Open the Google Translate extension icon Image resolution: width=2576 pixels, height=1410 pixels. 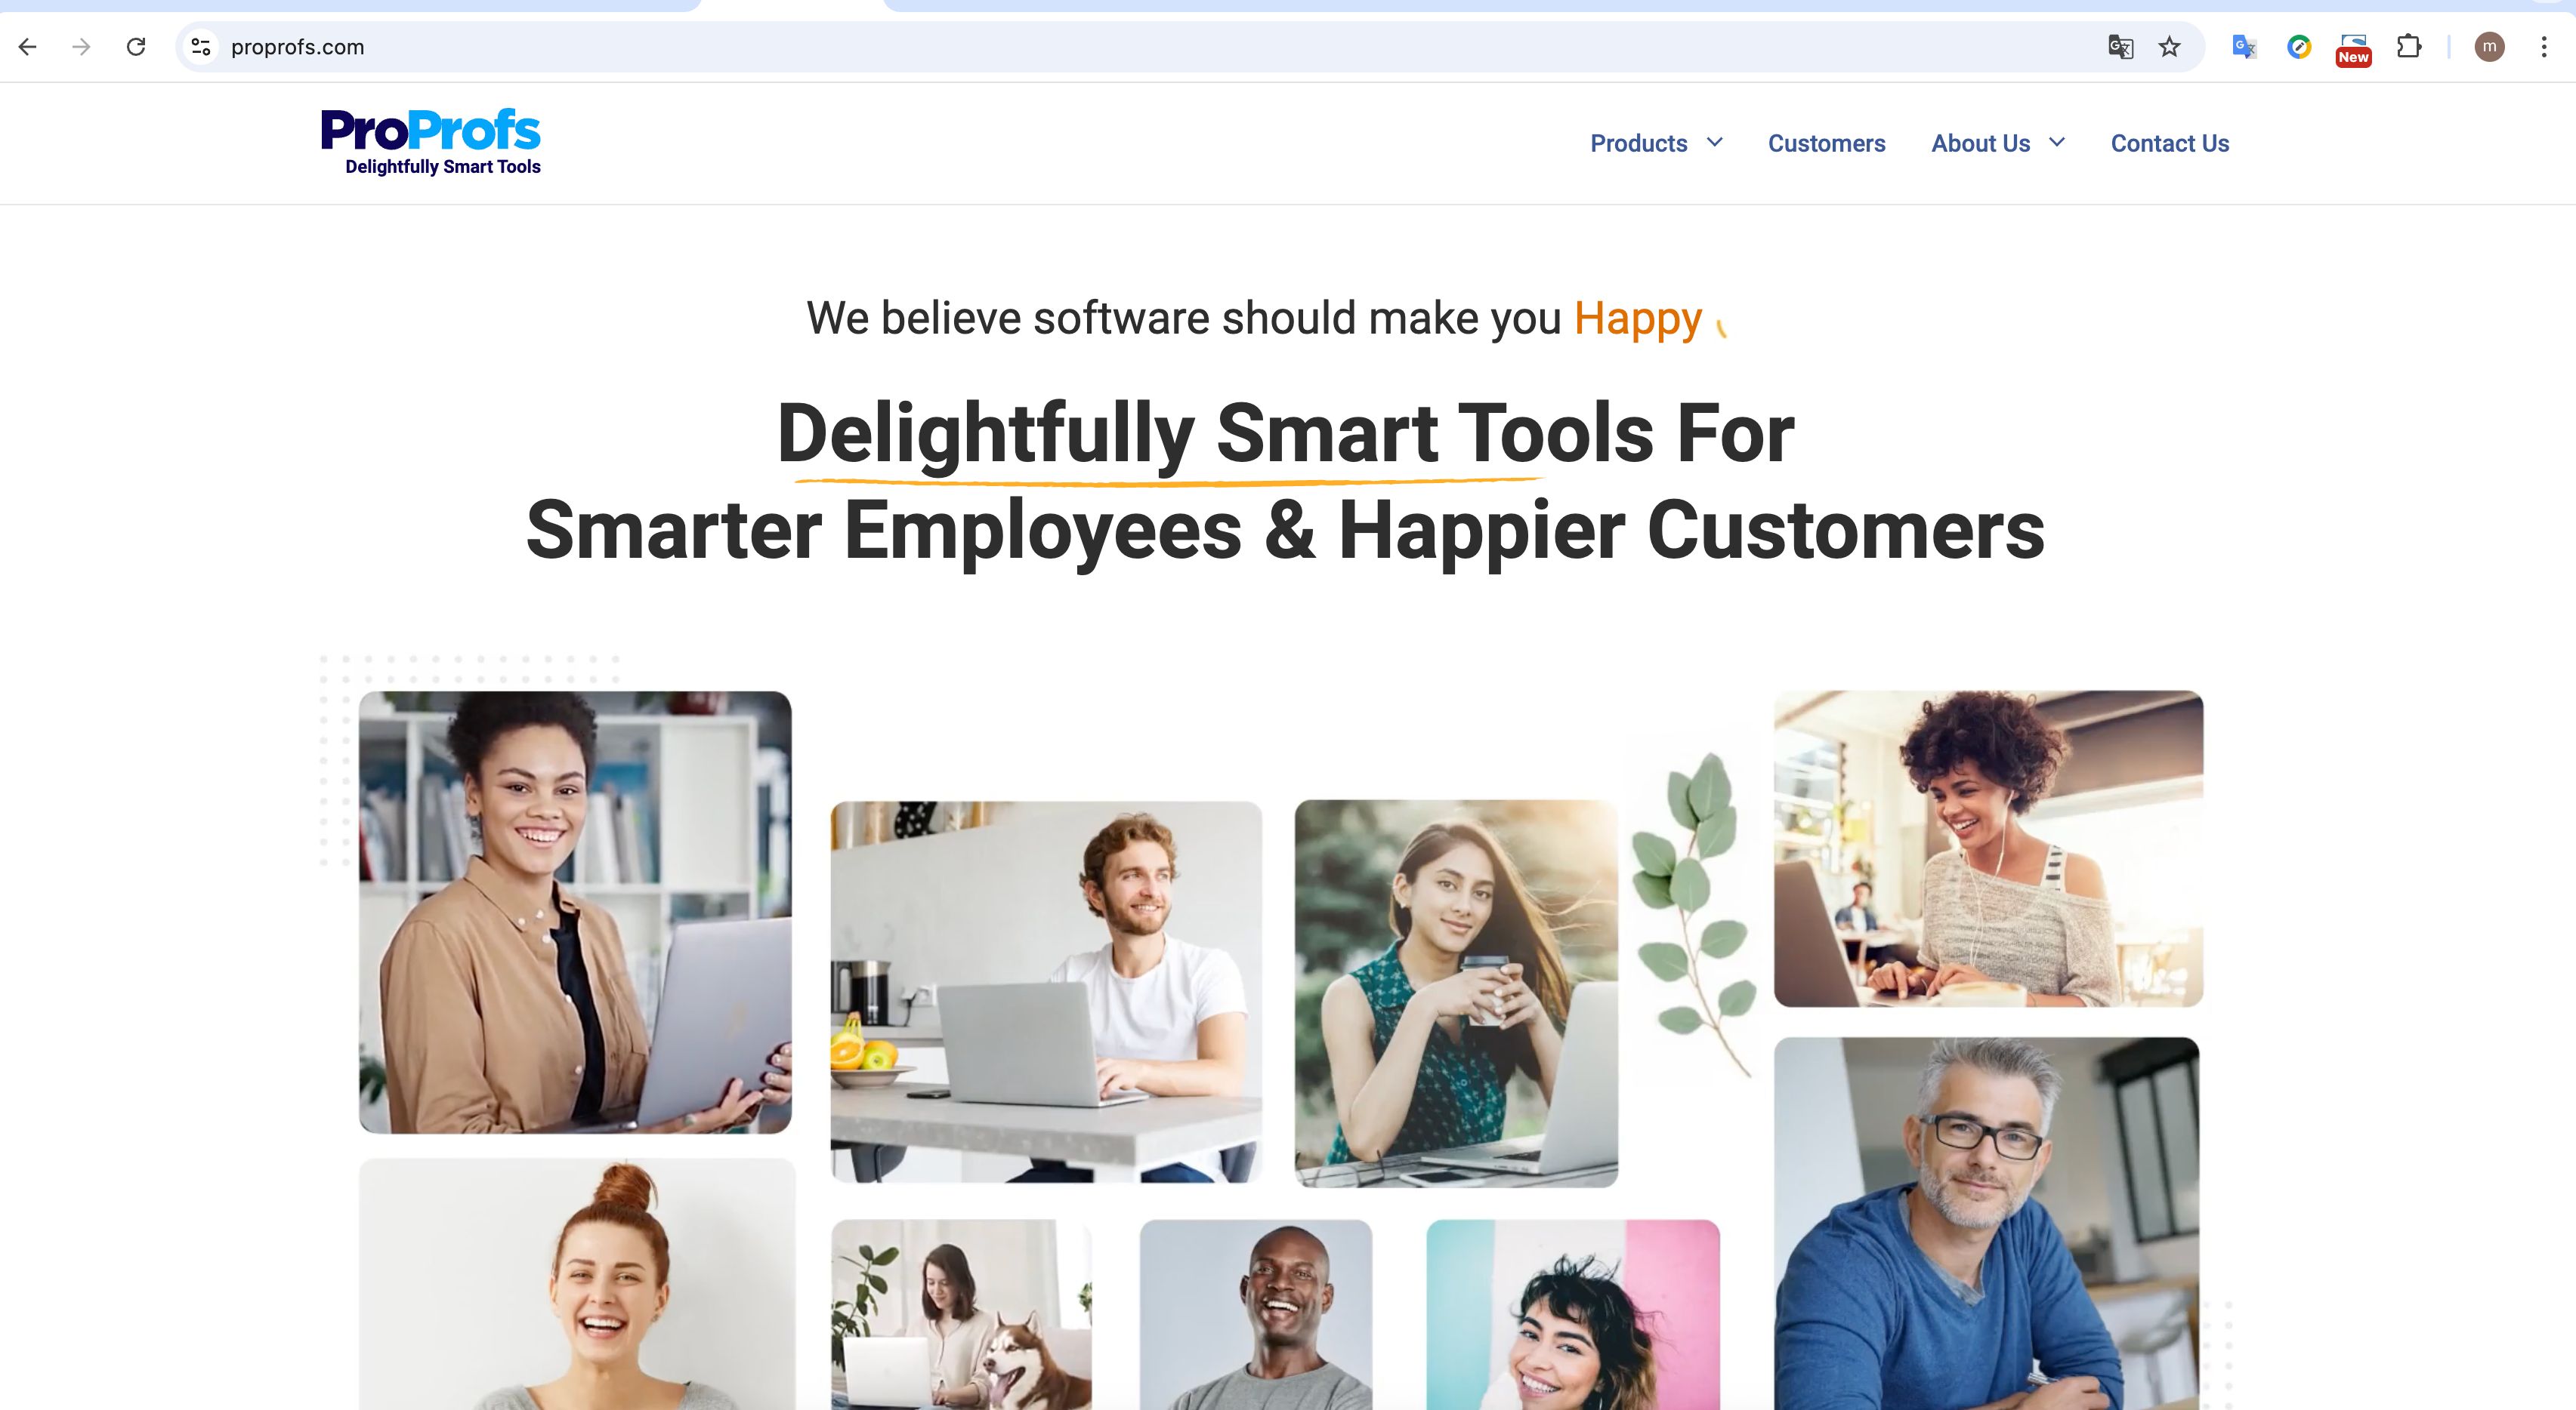(x=2244, y=47)
